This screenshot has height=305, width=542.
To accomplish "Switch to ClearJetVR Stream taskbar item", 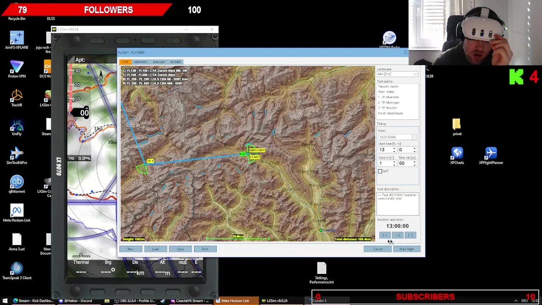I will coord(191,301).
